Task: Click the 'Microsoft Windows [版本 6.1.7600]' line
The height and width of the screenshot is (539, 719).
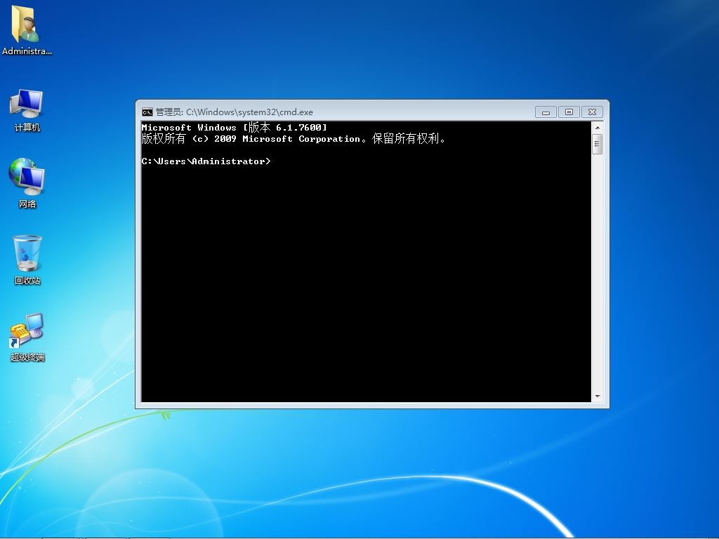Action: [234, 128]
